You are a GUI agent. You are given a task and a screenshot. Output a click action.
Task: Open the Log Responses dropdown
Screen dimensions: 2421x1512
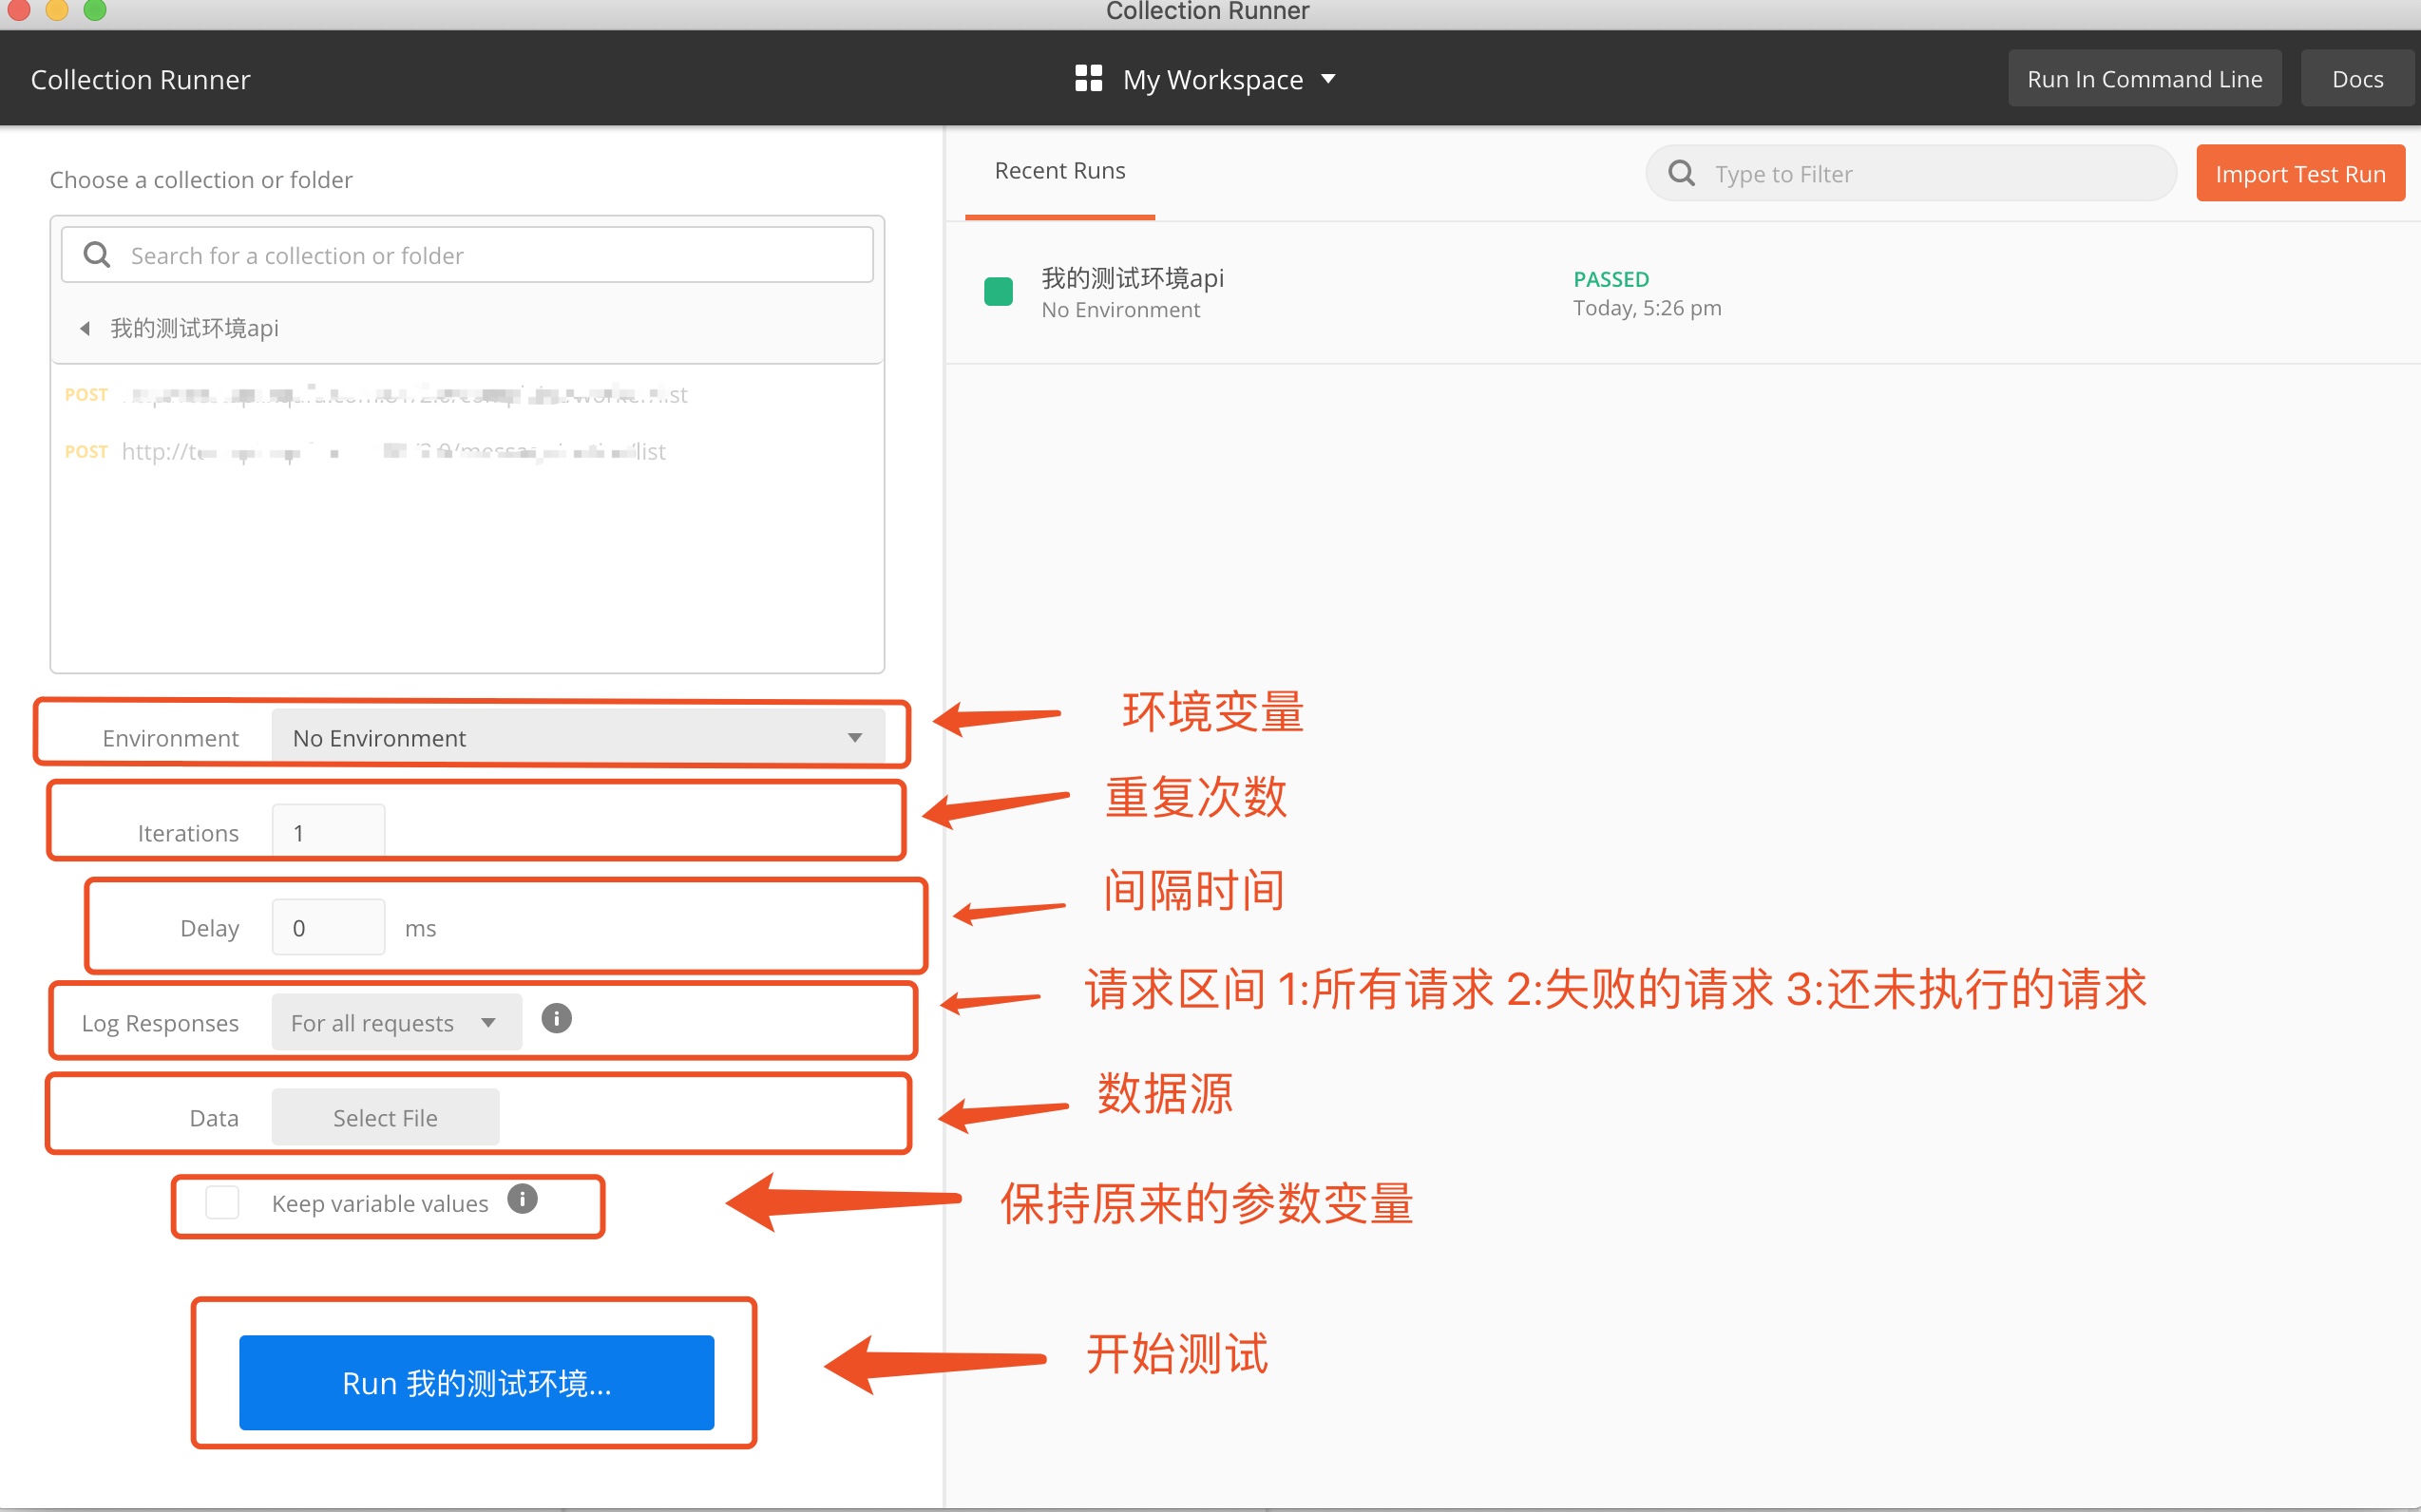[x=396, y=1022]
